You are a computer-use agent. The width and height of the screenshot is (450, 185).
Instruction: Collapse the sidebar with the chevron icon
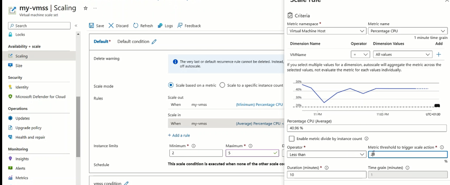coord(76,26)
